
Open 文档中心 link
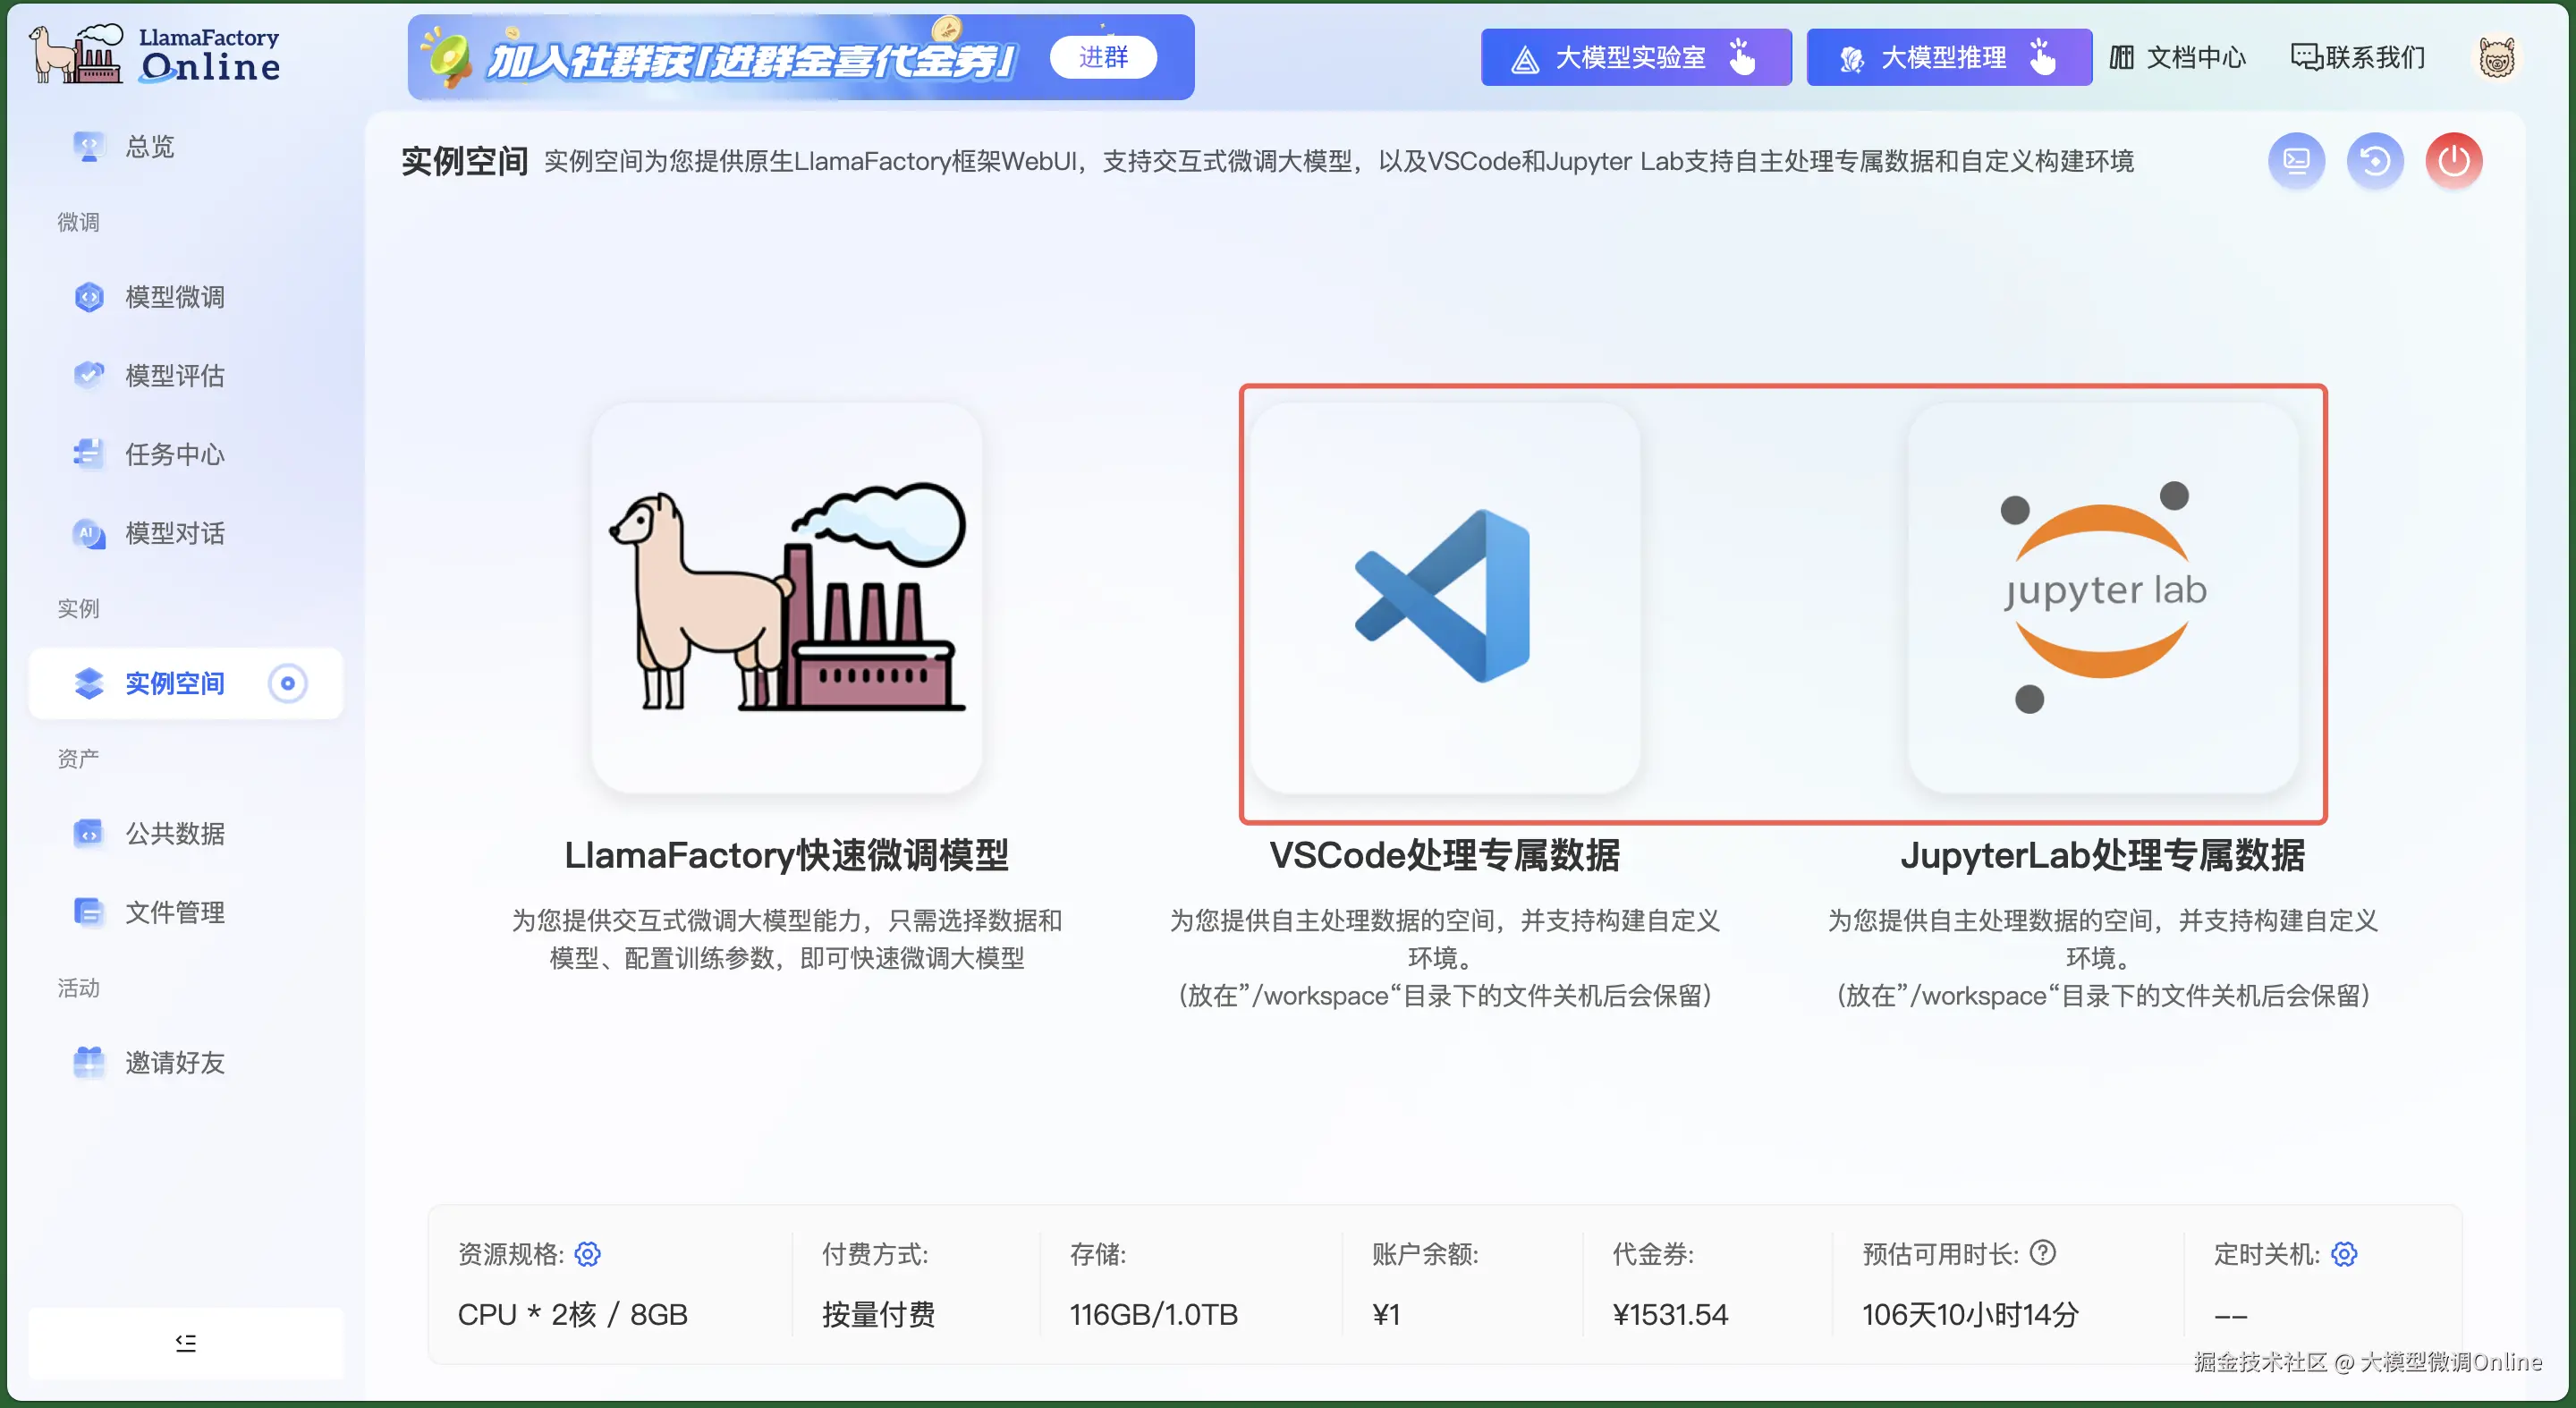point(2178,58)
